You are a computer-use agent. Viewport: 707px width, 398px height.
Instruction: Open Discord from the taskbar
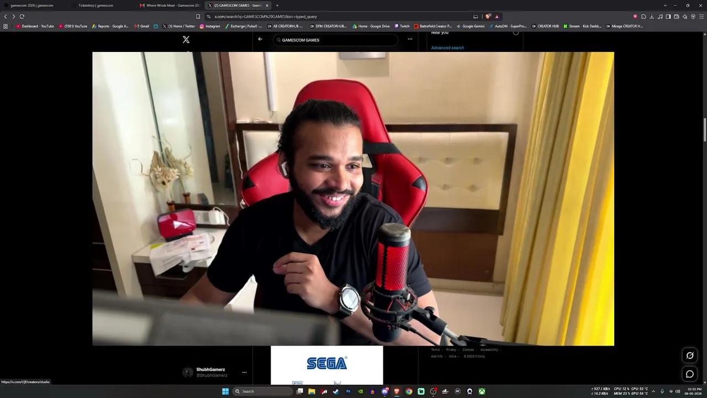[384, 391]
